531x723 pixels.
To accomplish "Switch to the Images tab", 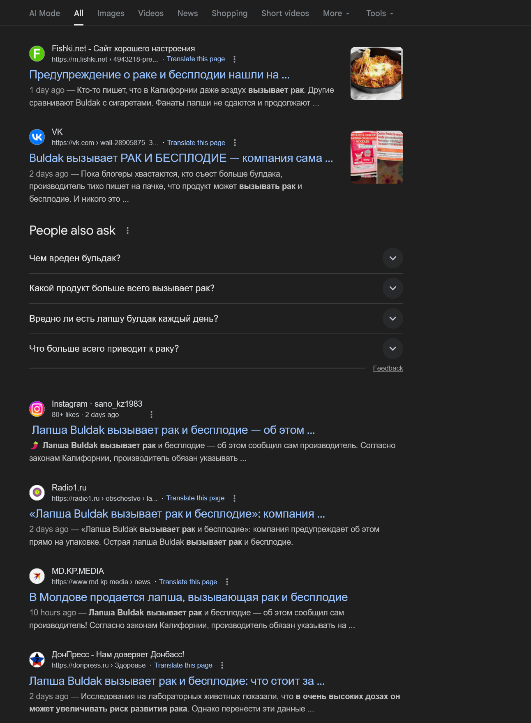I will pos(111,13).
